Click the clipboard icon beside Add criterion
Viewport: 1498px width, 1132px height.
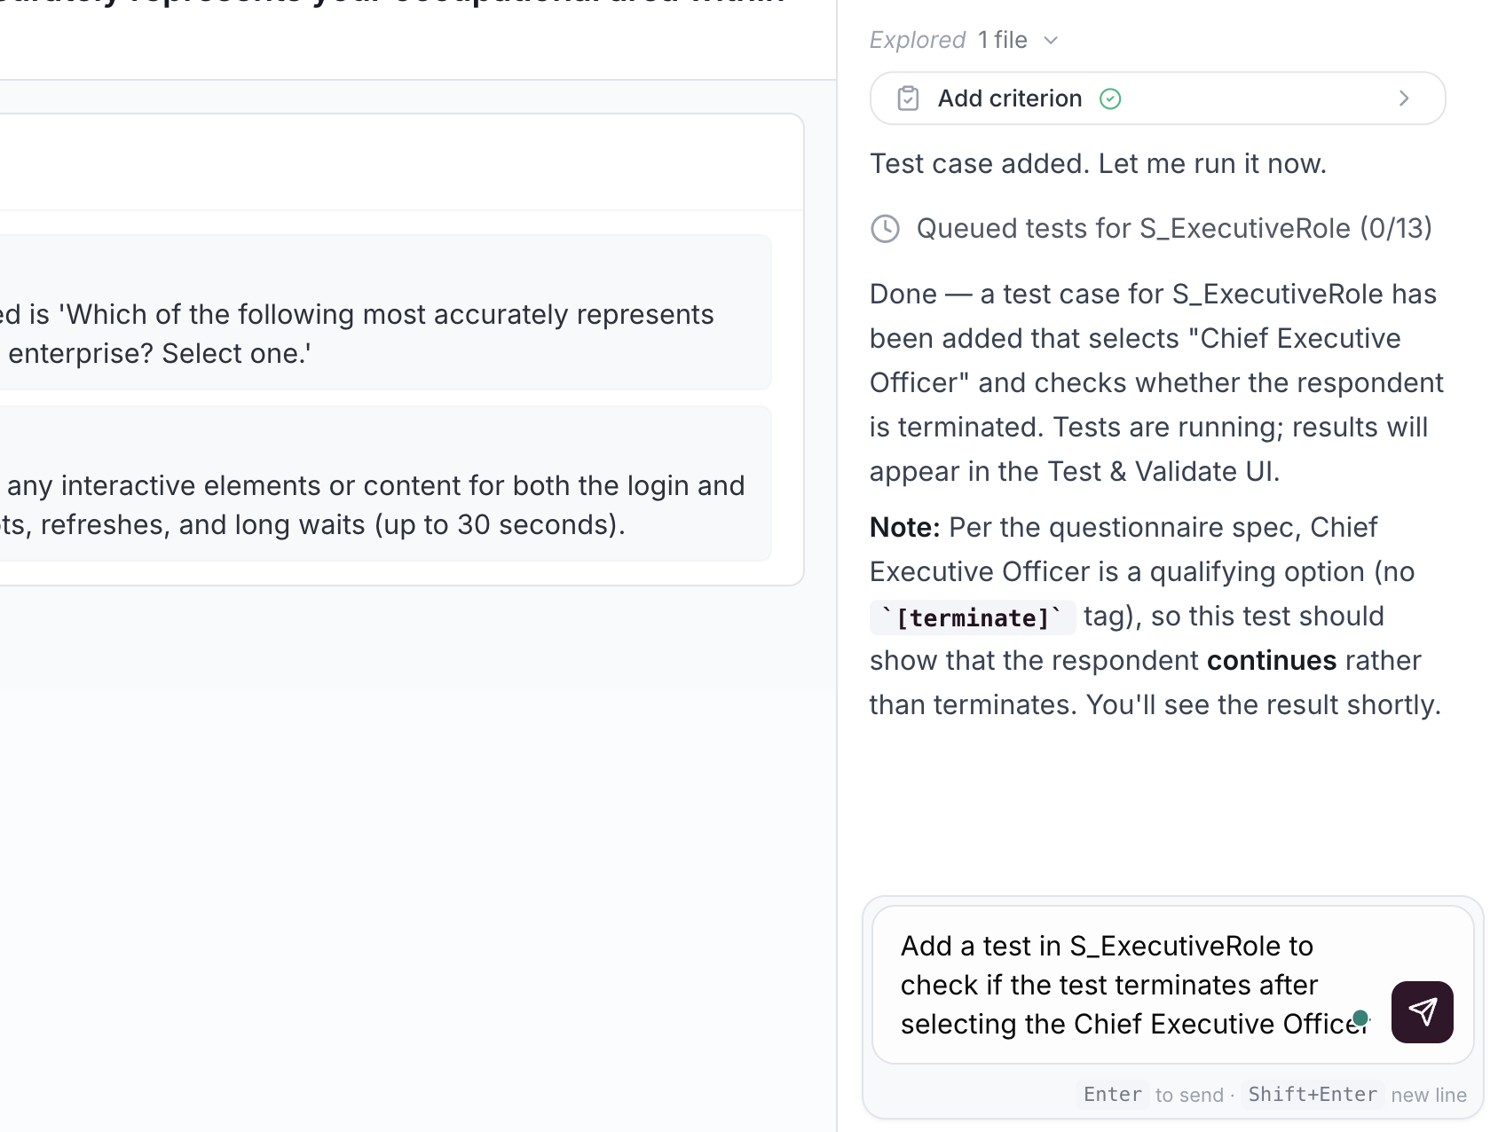(x=908, y=98)
